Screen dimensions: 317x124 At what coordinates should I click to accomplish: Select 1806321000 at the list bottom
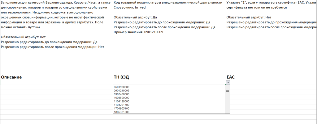point(122,112)
